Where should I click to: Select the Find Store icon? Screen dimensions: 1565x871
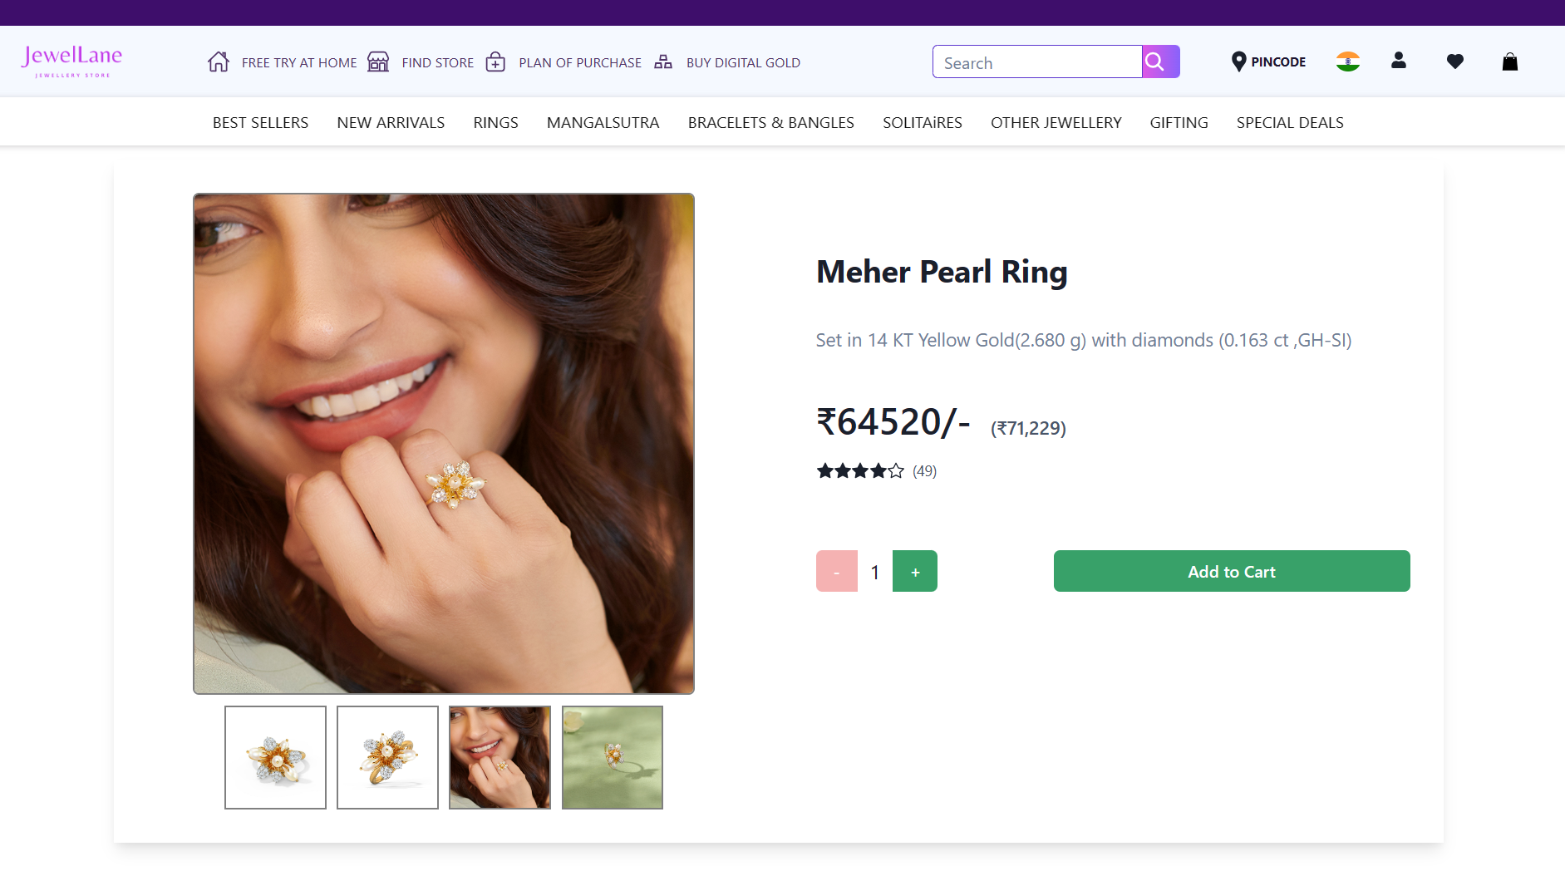pyautogui.click(x=378, y=61)
